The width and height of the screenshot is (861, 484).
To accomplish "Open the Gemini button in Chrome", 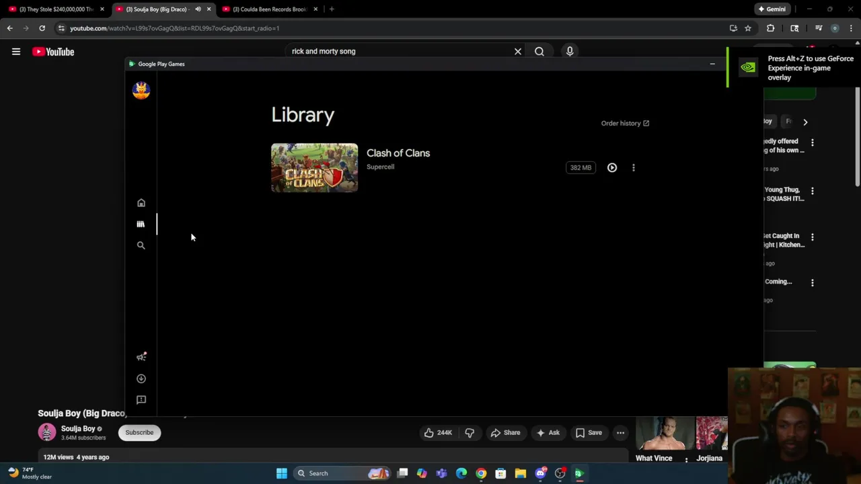I will tap(772, 9).
